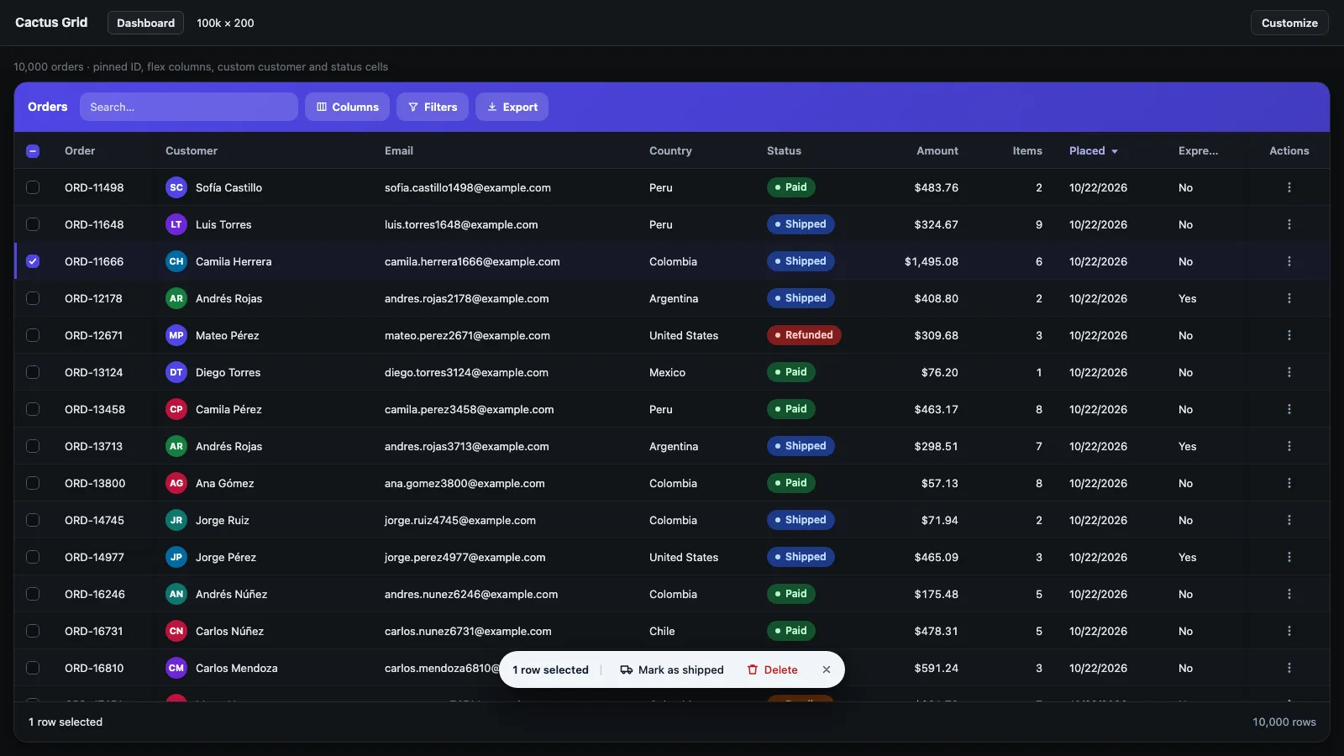
Task: Click the JR avatar for Jorge Ruiz
Action: click(x=176, y=520)
